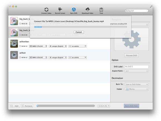Open the Task list
Image resolution: width=161 pixels, height=121 pixels.
[101, 10]
